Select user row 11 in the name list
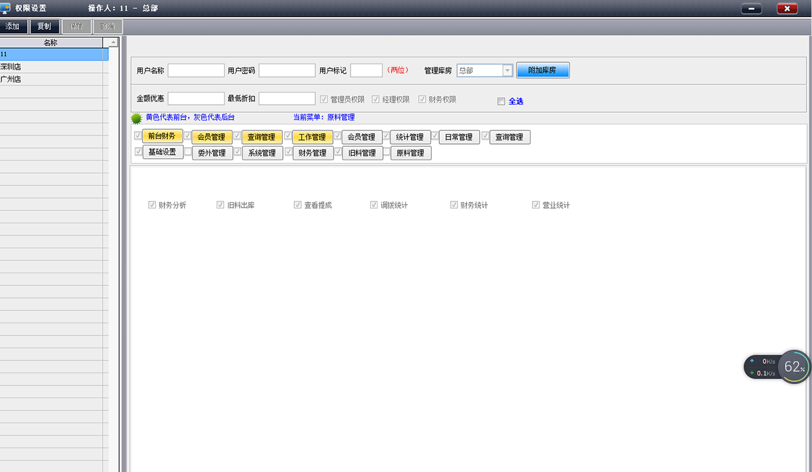The height and width of the screenshot is (472, 812). pos(54,54)
